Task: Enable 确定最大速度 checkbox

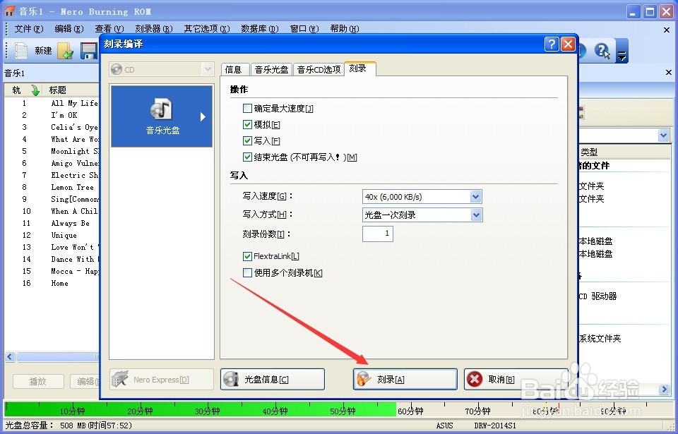Action: coord(247,108)
